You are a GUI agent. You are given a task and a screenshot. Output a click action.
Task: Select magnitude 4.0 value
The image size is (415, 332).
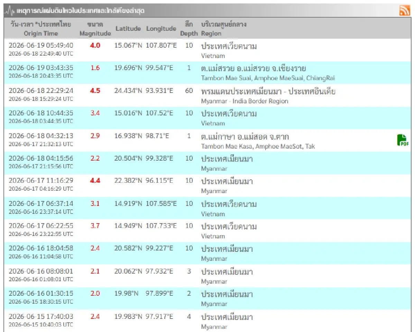[95, 46]
